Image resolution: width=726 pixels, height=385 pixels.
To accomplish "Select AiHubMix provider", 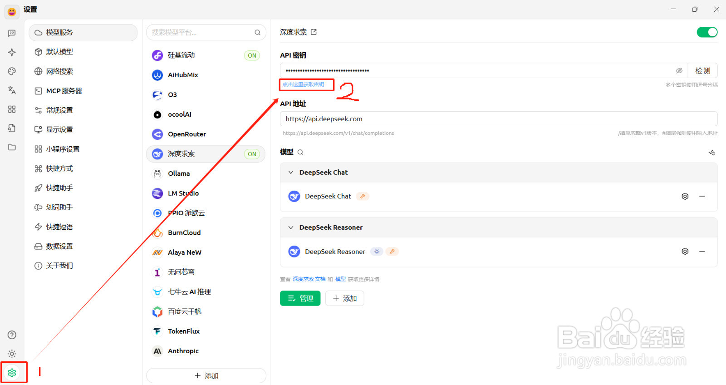I will click(206, 75).
